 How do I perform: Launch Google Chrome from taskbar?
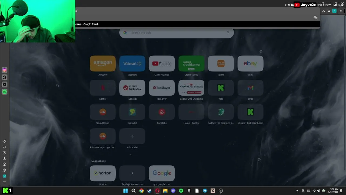141,191
